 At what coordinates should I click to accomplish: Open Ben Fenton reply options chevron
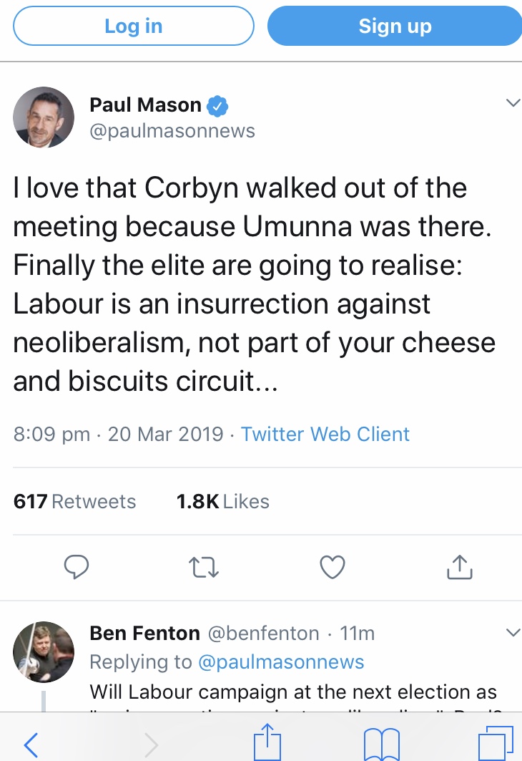[x=513, y=633]
